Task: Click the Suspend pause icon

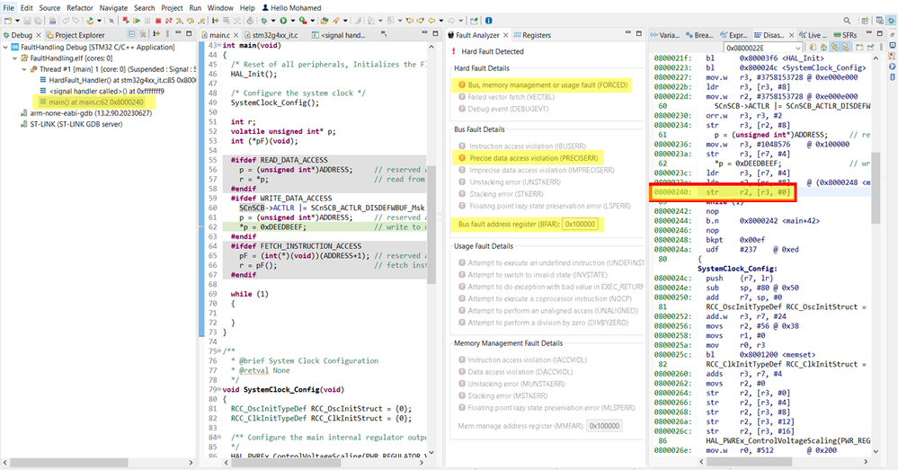Action: click(147, 21)
